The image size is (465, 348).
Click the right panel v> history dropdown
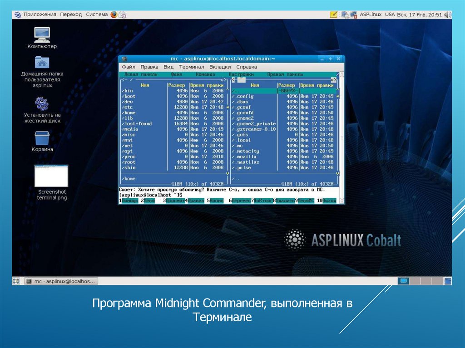click(x=333, y=80)
